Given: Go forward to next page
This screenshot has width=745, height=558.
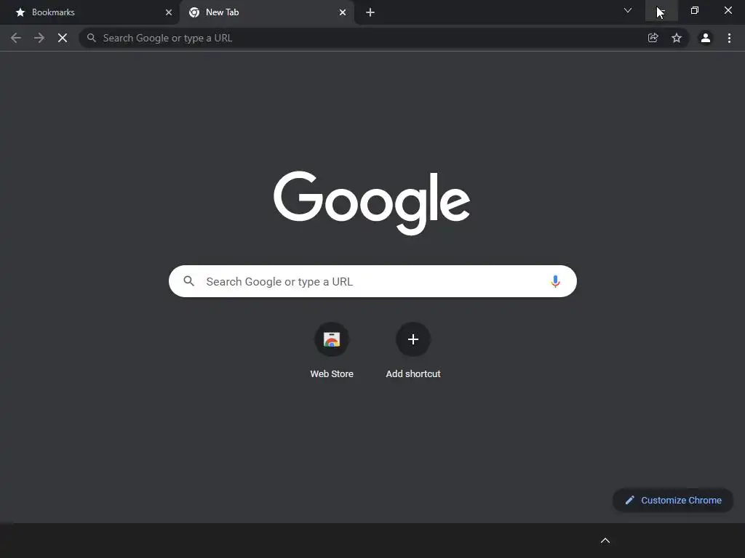Looking at the screenshot, I should 39,38.
